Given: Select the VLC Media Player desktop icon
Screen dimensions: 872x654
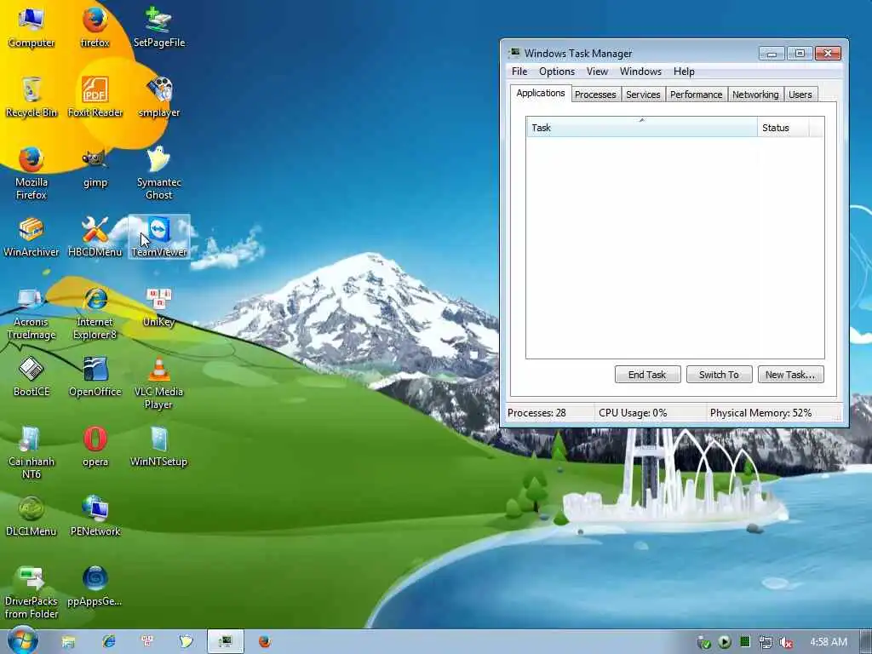Looking at the screenshot, I should pos(159,382).
